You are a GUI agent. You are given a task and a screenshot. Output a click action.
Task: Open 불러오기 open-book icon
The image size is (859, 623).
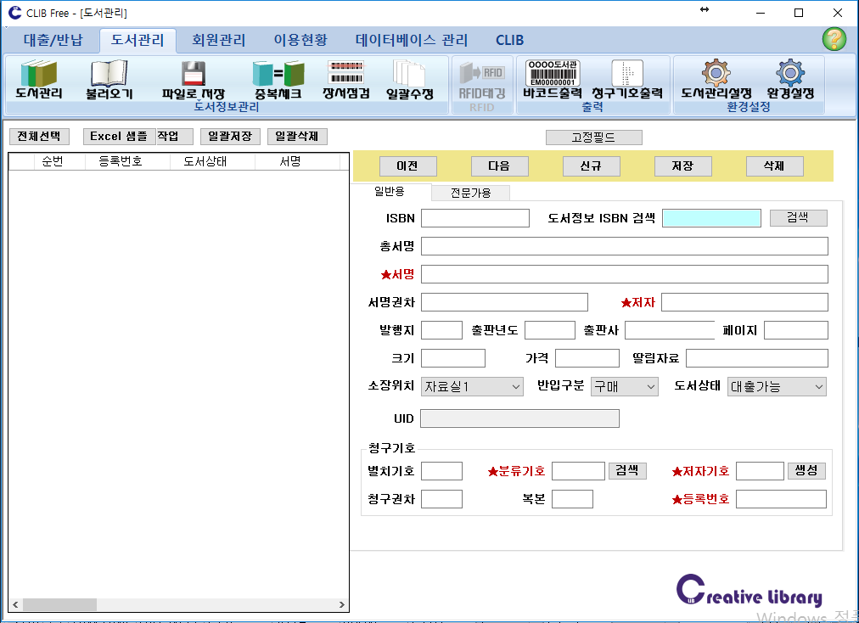coord(109,76)
